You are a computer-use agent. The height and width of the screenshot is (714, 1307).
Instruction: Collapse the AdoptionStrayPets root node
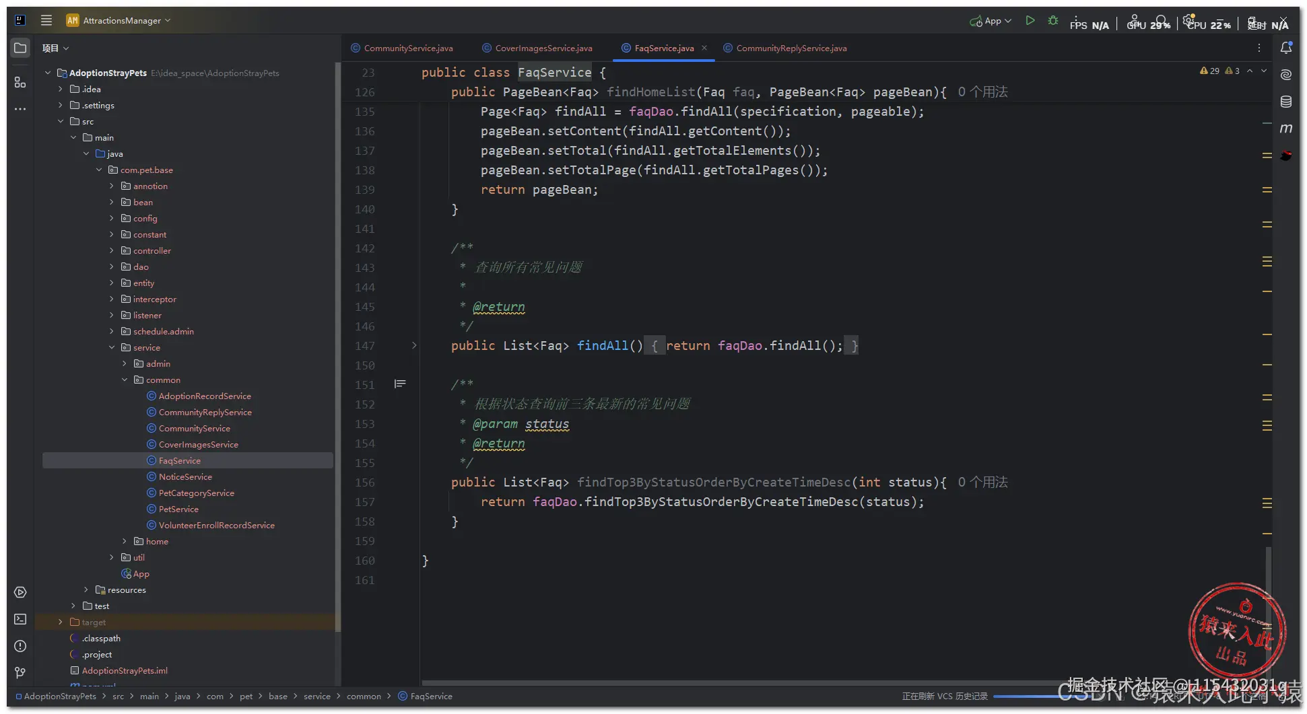tap(48, 73)
